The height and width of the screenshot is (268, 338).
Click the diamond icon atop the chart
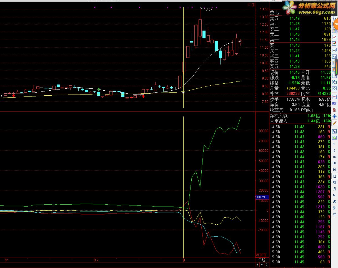pyautogui.click(x=249, y=5)
